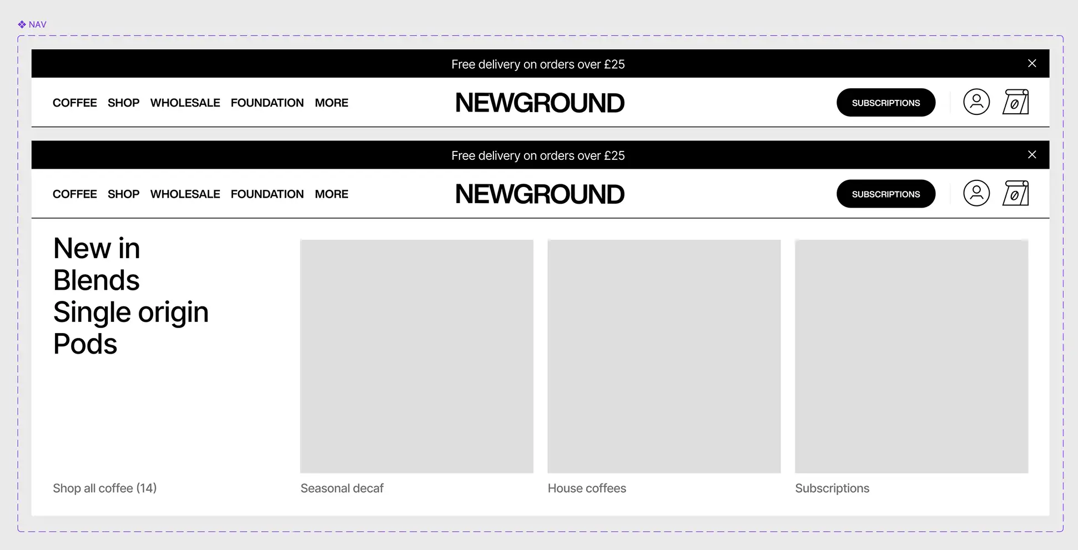This screenshot has width=1078, height=550.
Task: Click the NEWGROUND logo in the expanded nav
Action: tap(540, 194)
